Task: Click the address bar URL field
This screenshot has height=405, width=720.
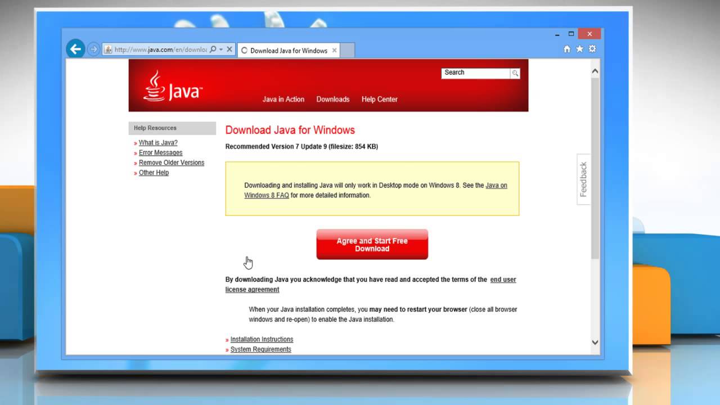Action: [x=160, y=49]
